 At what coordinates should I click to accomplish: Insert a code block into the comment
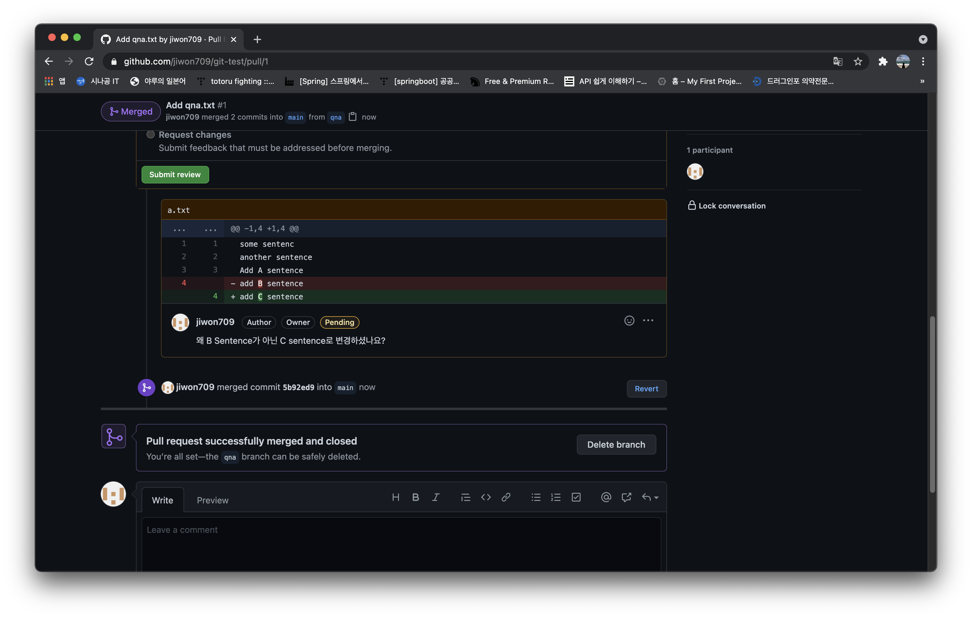click(486, 497)
